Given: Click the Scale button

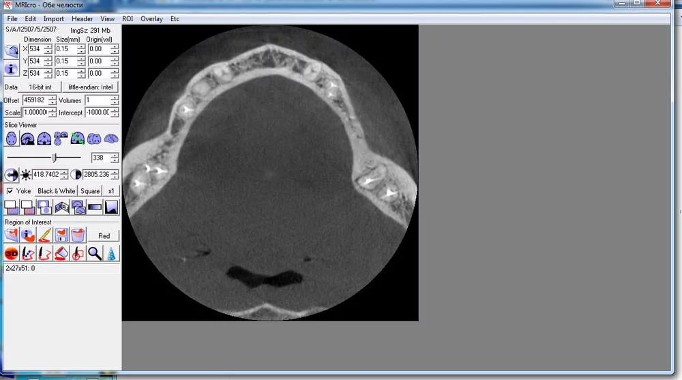Looking at the screenshot, I should 12,113.
